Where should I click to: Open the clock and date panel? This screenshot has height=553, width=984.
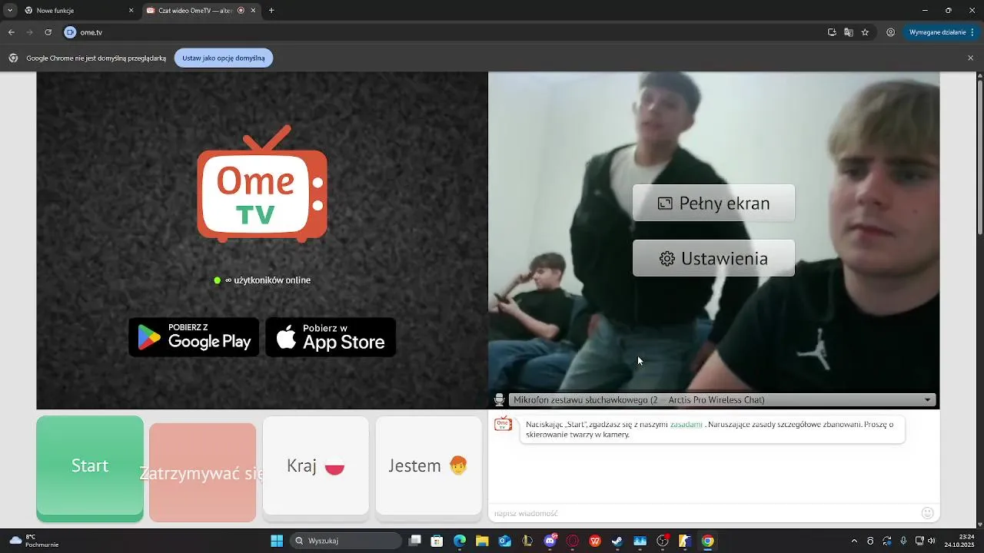click(959, 541)
